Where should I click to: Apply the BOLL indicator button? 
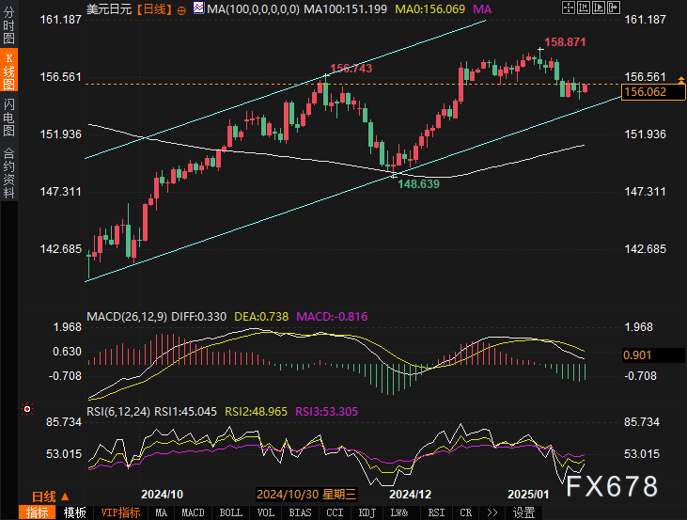tap(231, 512)
